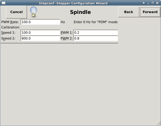Click the Speed 1 label
Image resolution: width=161 pixels, height=126 pixels.
coord(8,33)
